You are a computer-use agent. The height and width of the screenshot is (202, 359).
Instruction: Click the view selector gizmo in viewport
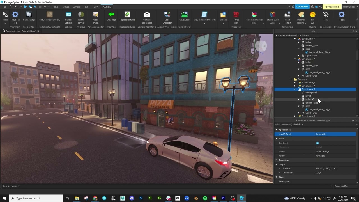[x=261, y=46]
